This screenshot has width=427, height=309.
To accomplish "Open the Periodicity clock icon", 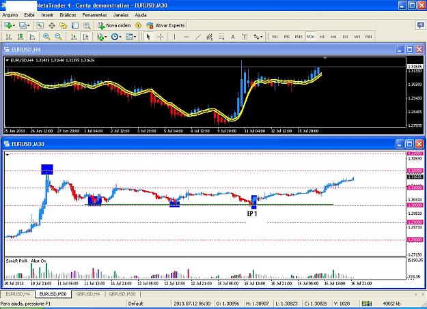I will (115, 37).
